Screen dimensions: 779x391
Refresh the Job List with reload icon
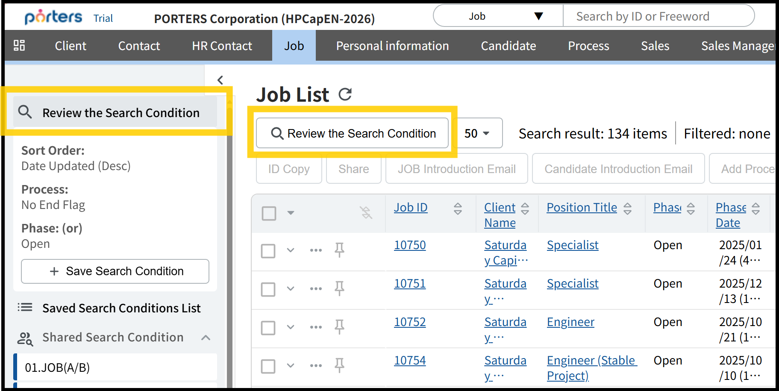click(x=345, y=94)
